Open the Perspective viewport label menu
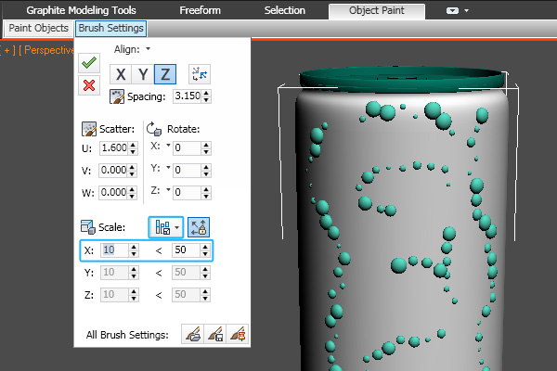This screenshot has height=371, width=557. 47,50
